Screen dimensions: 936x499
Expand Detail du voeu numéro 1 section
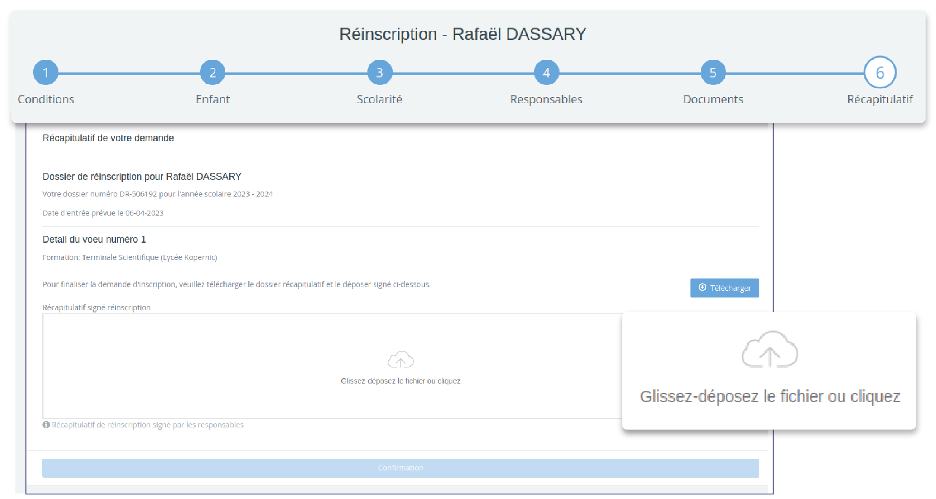point(95,239)
